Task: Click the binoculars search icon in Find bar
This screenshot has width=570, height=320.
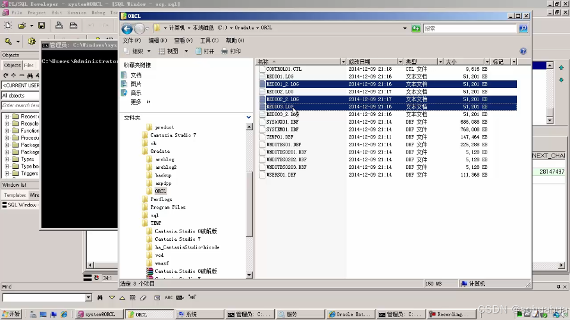Action: 99,297
